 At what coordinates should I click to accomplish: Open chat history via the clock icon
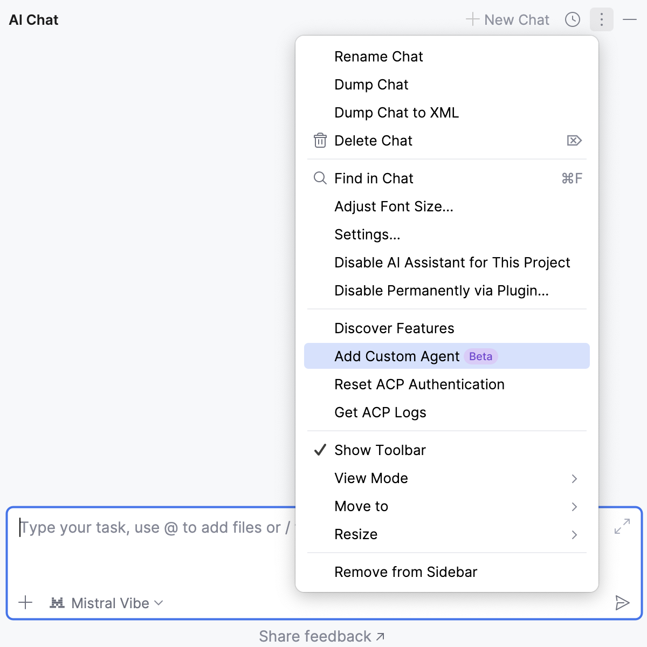pos(573,19)
